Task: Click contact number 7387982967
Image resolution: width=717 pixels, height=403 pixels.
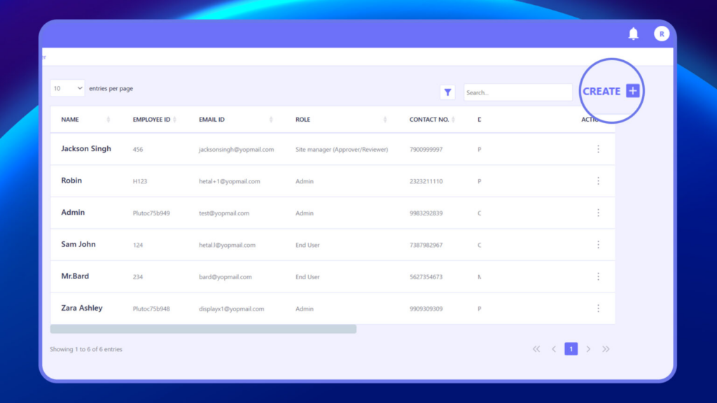Action: (426, 246)
